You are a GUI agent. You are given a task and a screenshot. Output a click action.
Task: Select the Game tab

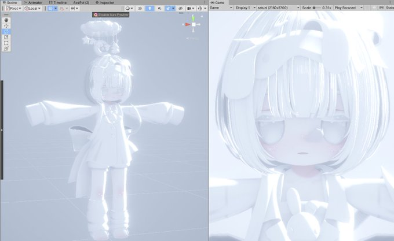tap(218, 2)
